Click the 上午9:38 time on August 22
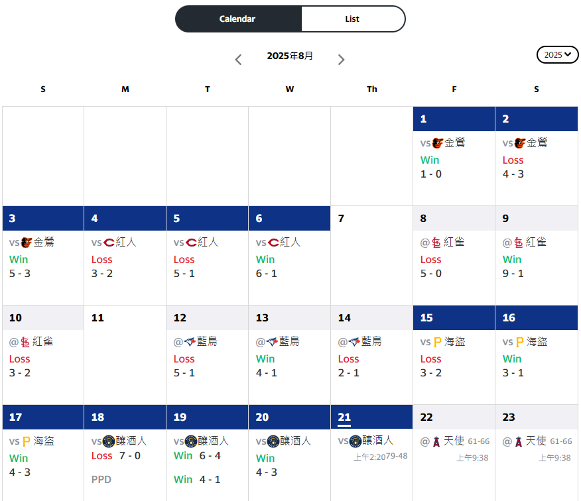The image size is (581, 501). (x=472, y=458)
